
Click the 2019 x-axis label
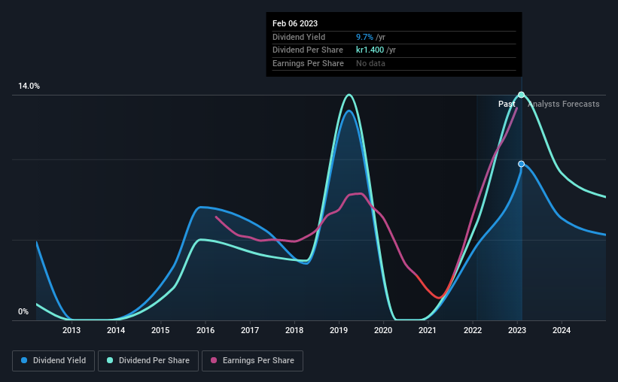coord(339,330)
